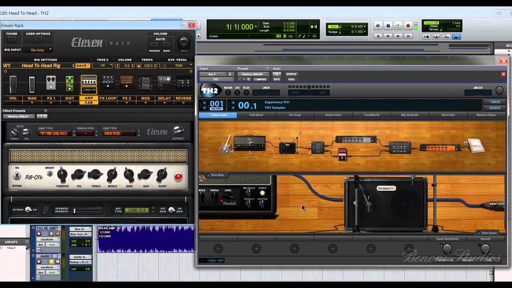Screen dimensions: 512x288
Task: Click return to zero transport button
Action: tap(378, 36)
